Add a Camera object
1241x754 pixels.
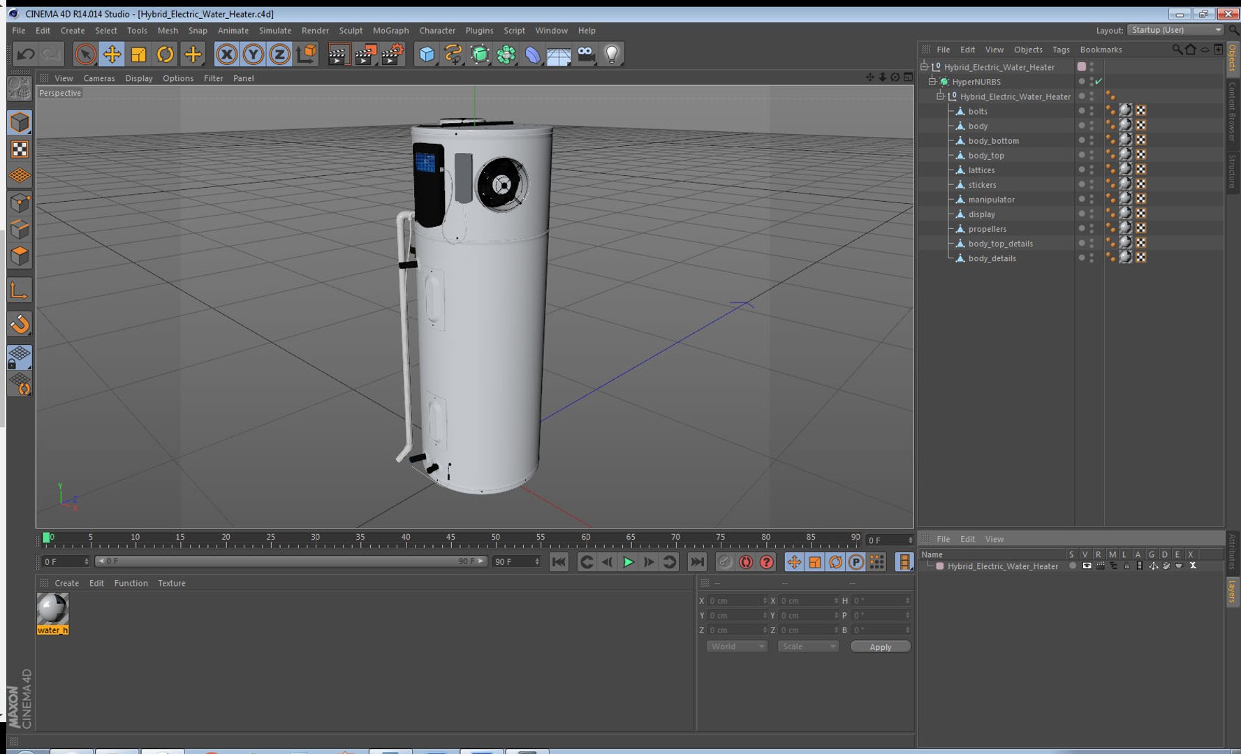pos(585,54)
